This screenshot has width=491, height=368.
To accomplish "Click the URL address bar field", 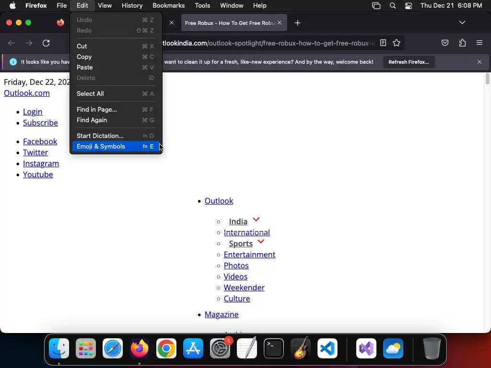I will 268,43.
